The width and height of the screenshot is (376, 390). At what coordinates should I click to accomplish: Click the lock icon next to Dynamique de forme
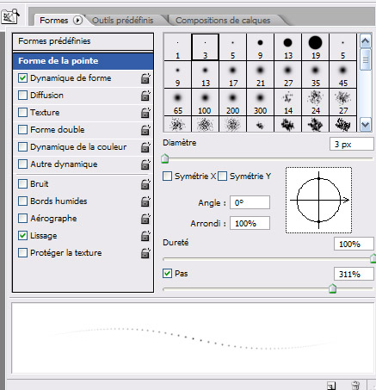click(145, 78)
